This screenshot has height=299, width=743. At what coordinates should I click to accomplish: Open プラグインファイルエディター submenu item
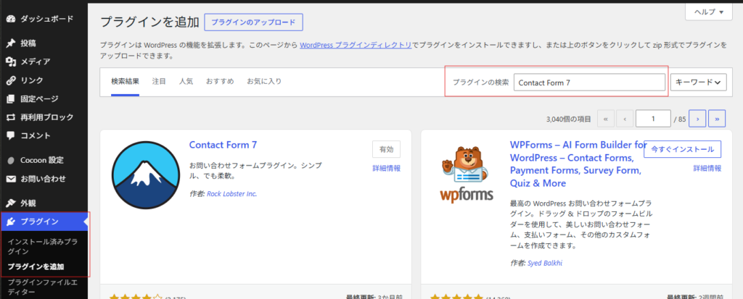[x=43, y=287]
